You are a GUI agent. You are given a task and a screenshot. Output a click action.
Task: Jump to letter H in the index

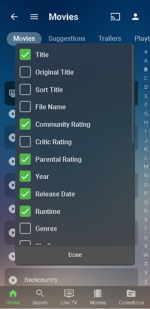(x=146, y=123)
